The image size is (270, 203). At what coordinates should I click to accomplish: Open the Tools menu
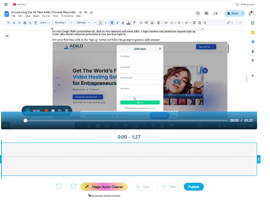(55, 16)
